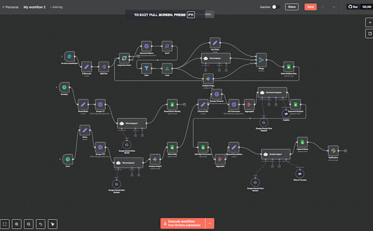The width and height of the screenshot is (373, 231).
Task: Tidy up nodes with the pointer tool button
Action: click(53, 224)
